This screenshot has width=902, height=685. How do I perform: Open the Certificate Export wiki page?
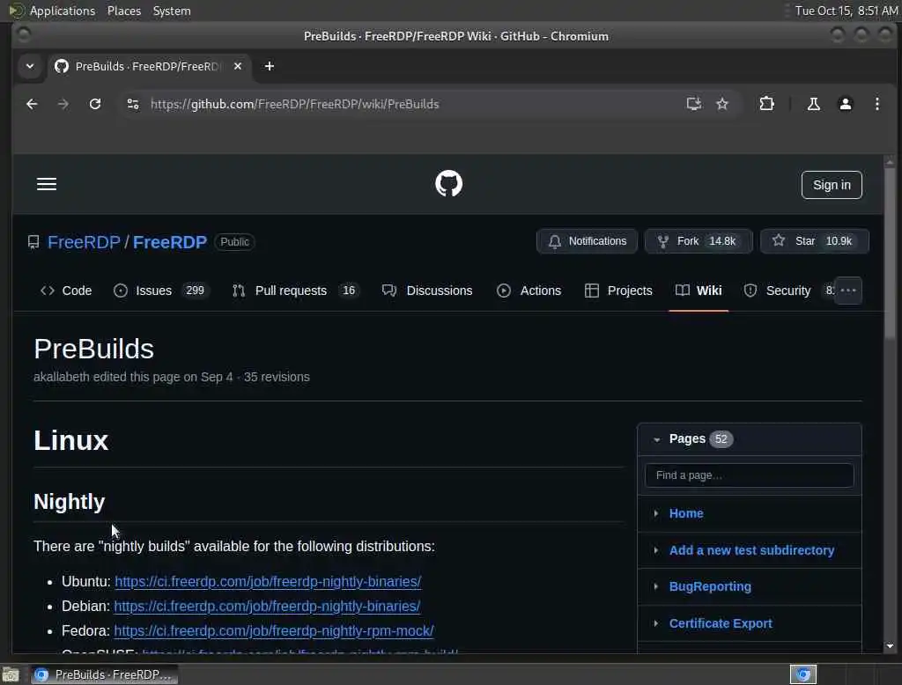point(721,623)
